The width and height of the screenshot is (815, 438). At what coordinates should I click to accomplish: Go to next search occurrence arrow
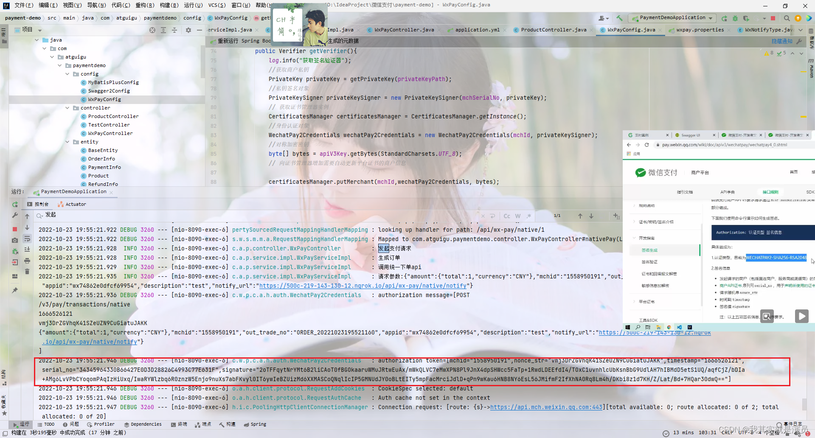click(x=591, y=216)
